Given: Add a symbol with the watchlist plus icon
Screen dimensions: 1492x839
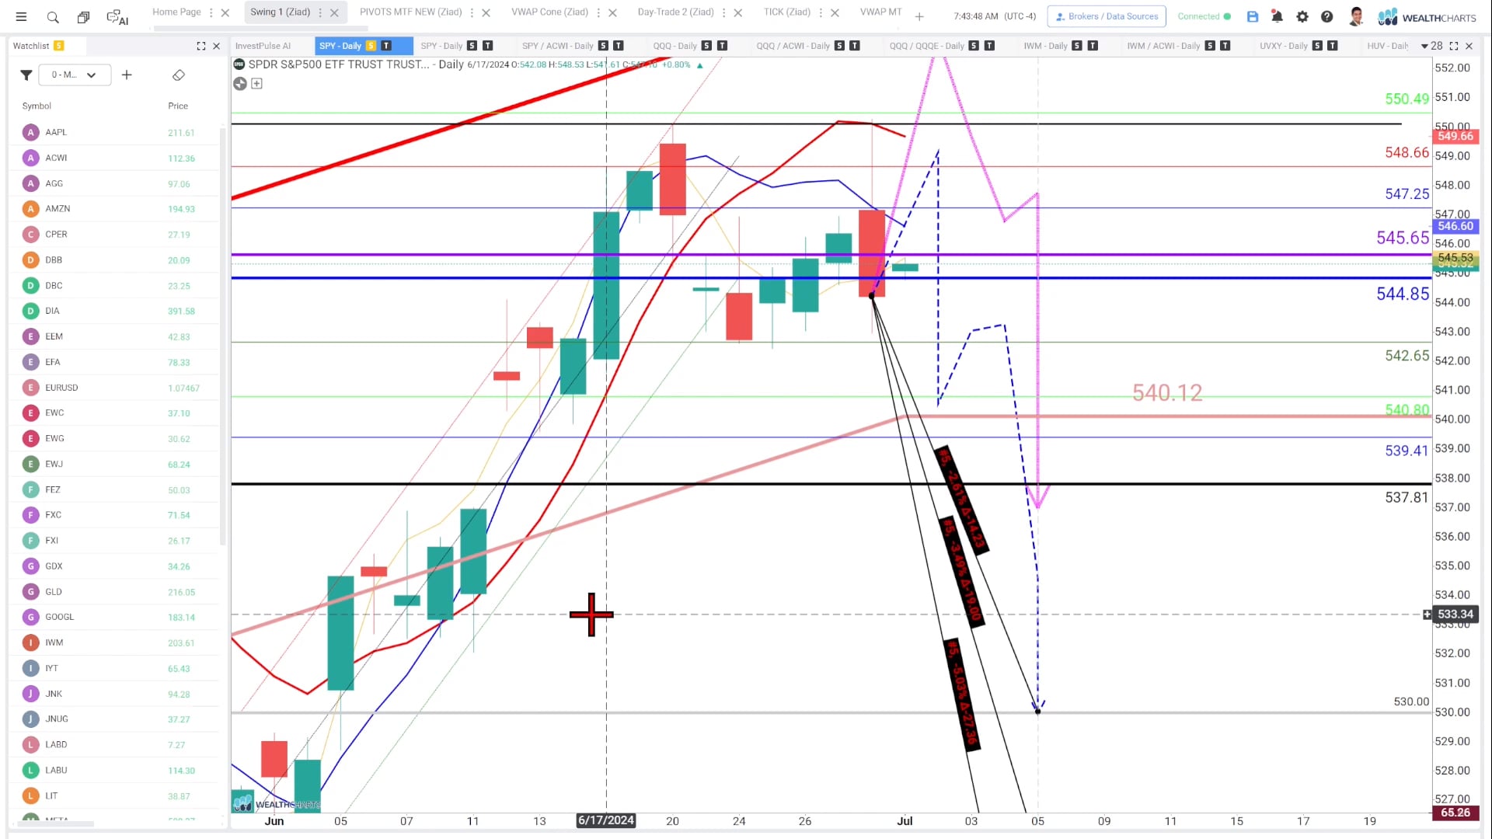Looking at the screenshot, I should [127, 75].
